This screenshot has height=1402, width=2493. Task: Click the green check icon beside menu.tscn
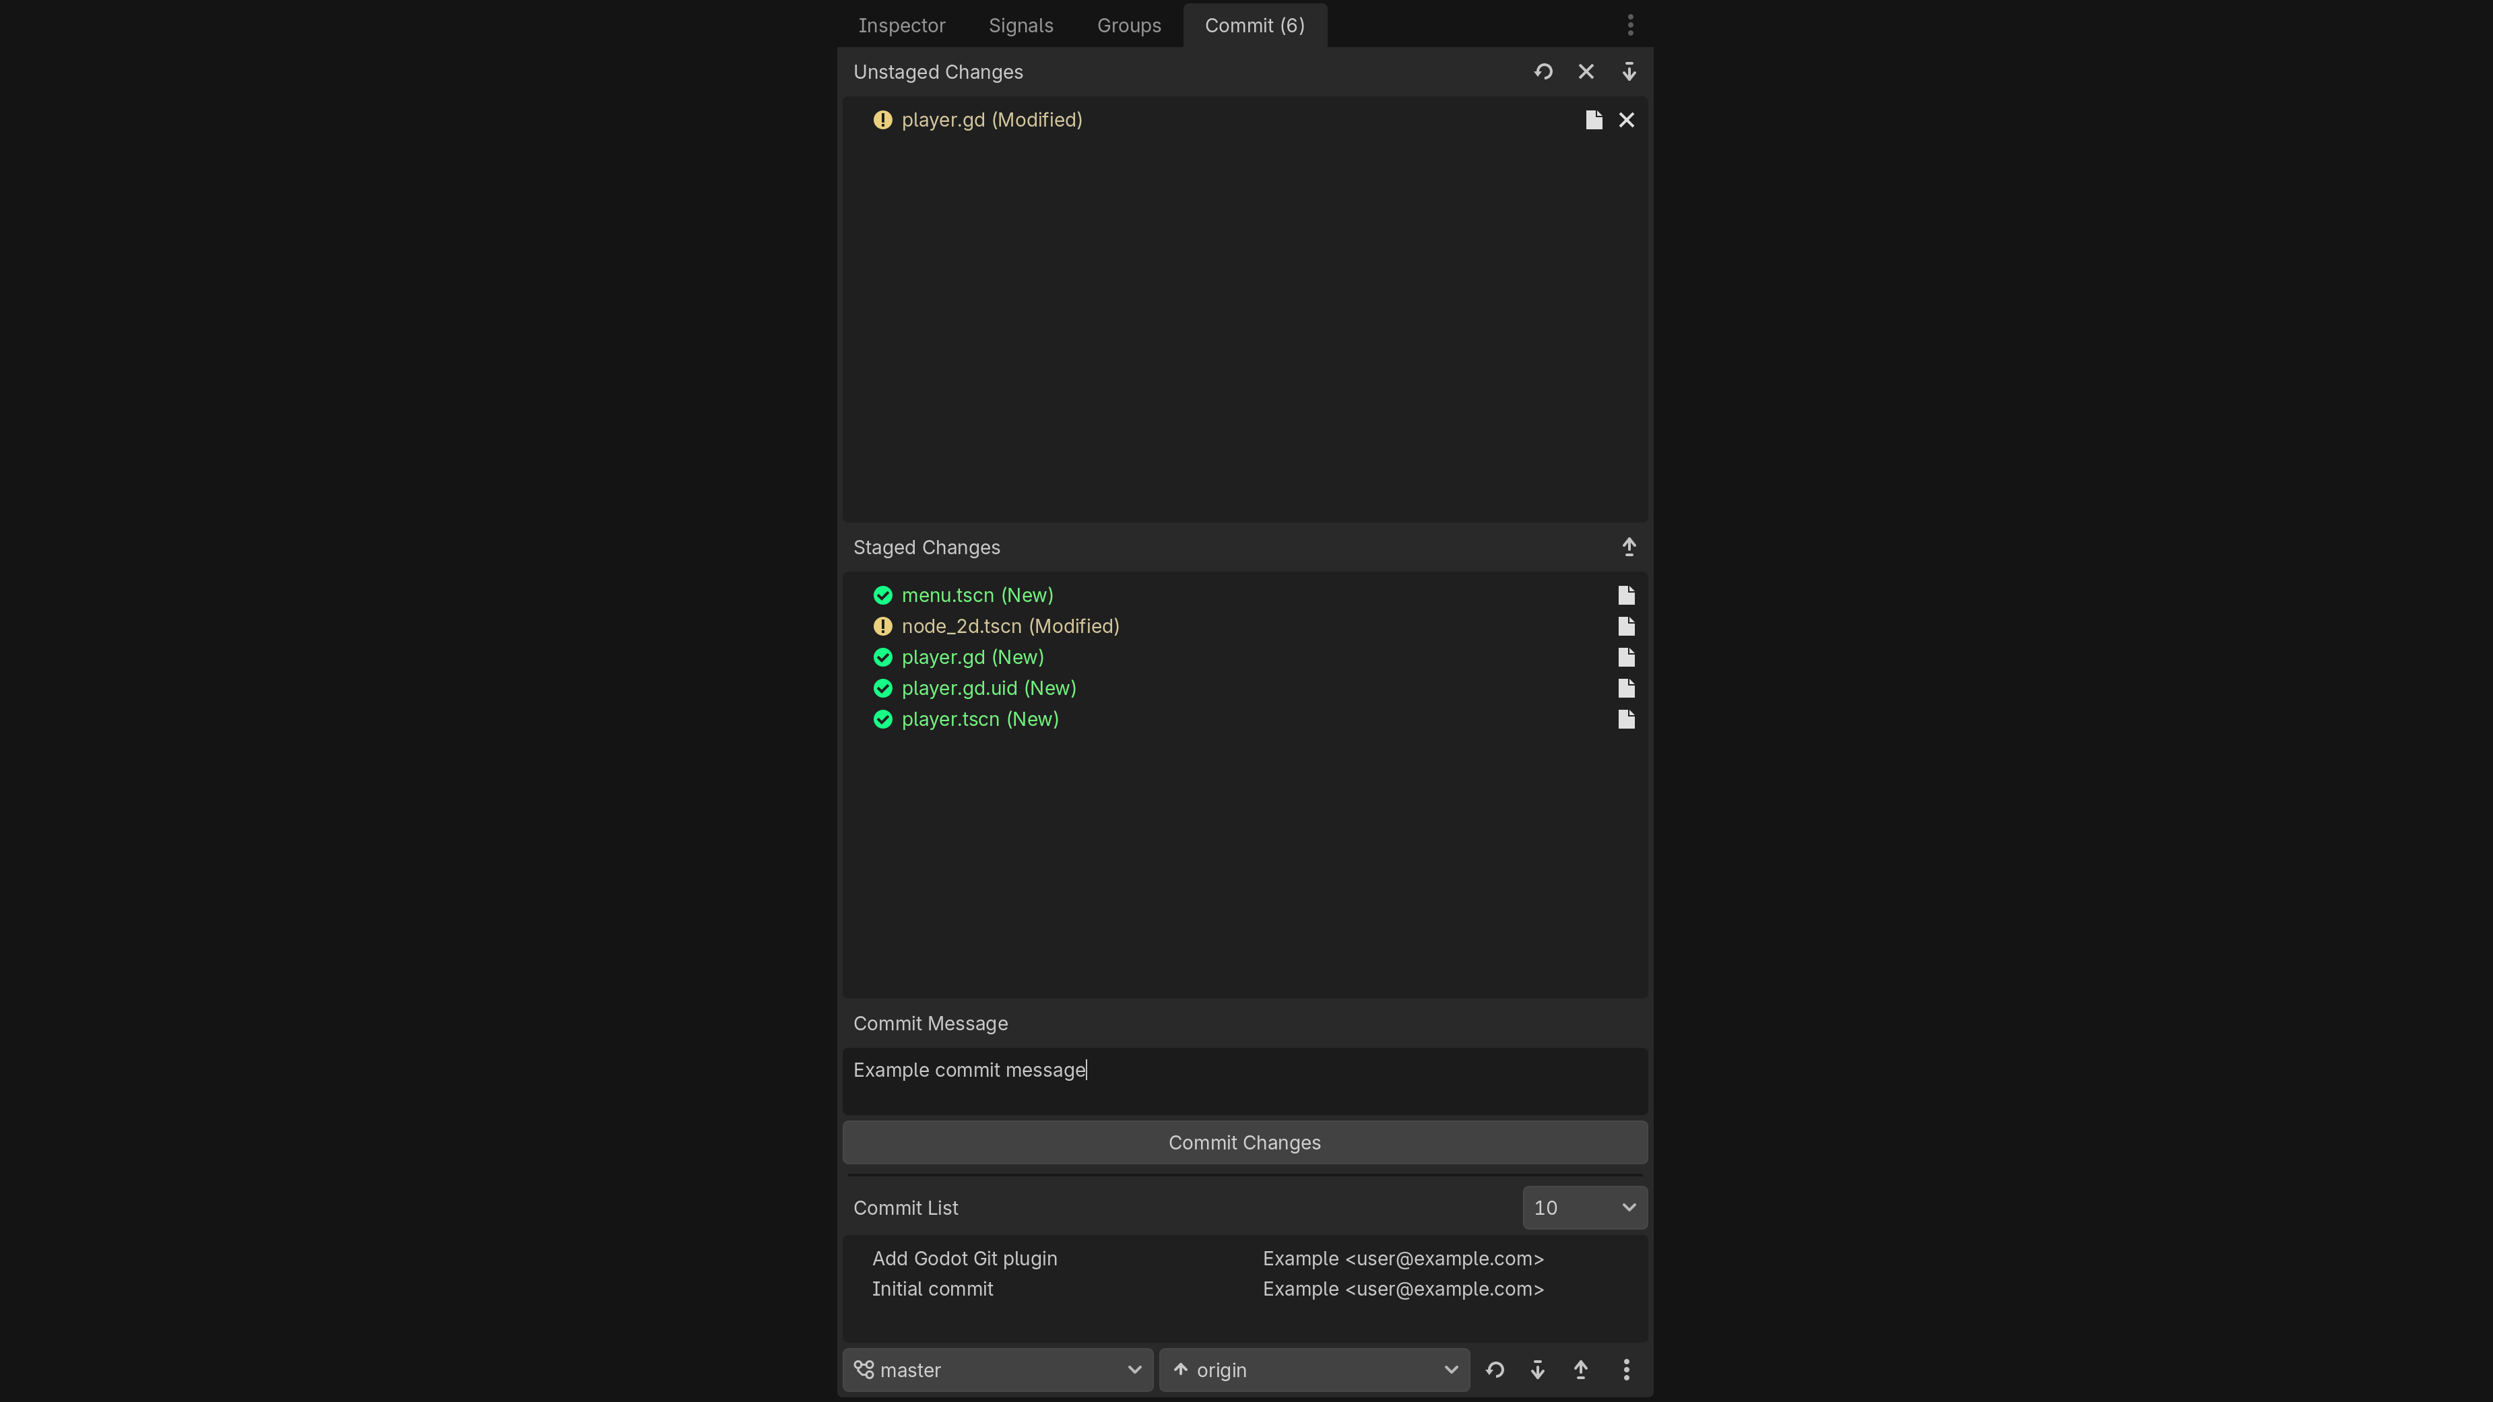[882, 595]
